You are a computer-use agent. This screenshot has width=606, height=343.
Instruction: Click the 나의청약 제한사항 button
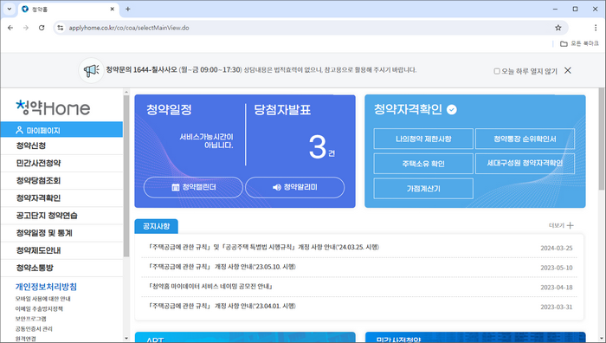coord(423,139)
